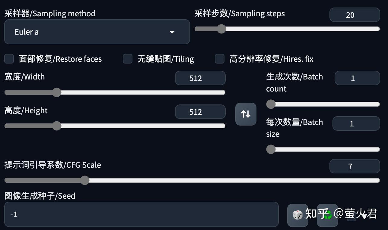Enable the Restore faces checkbox
Screen dimensions: 388x230
(x=9, y=59)
